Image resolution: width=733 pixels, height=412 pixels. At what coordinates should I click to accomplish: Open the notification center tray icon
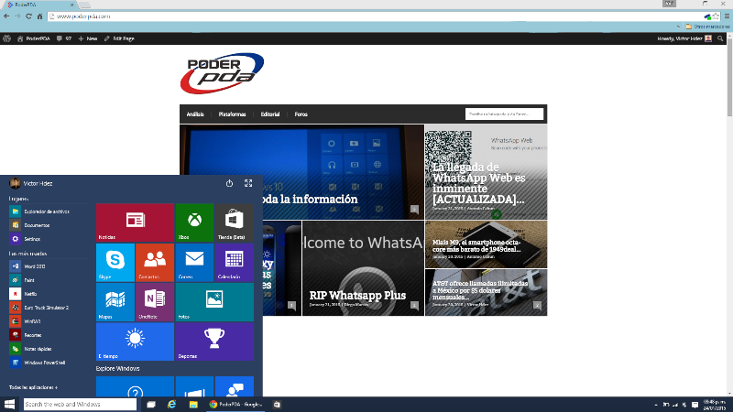(695, 405)
